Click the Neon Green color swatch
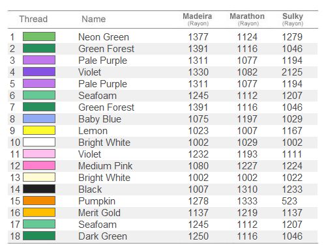Image resolution: width=326 pixels, height=250 pixels. tap(39, 36)
